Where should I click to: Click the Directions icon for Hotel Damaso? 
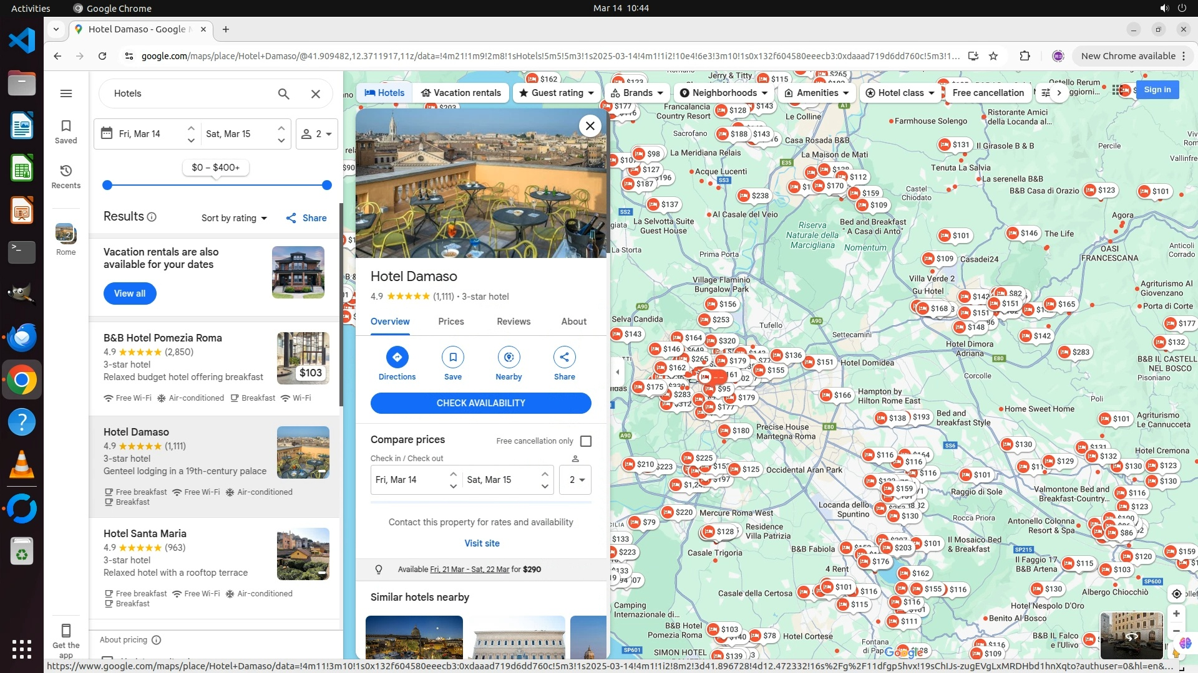[397, 357]
